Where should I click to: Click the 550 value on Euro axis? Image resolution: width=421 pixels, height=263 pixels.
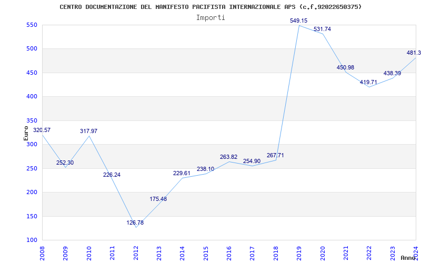coord(32,25)
